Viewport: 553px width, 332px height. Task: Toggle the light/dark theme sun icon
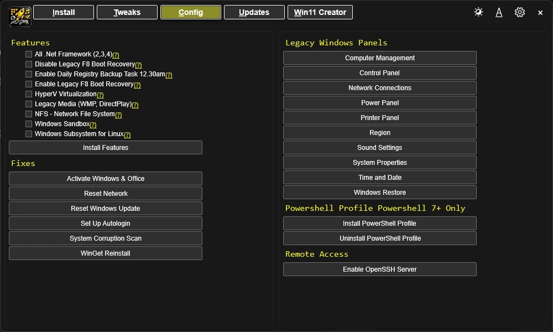click(478, 12)
